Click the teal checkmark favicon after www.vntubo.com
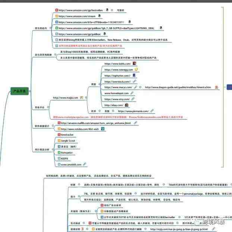This screenshot has width=232, height=232. tap(103, 129)
